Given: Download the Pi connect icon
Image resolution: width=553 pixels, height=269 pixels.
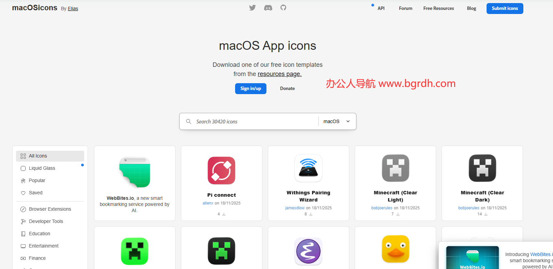Looking at the screenshot, I should click(224, 214).
